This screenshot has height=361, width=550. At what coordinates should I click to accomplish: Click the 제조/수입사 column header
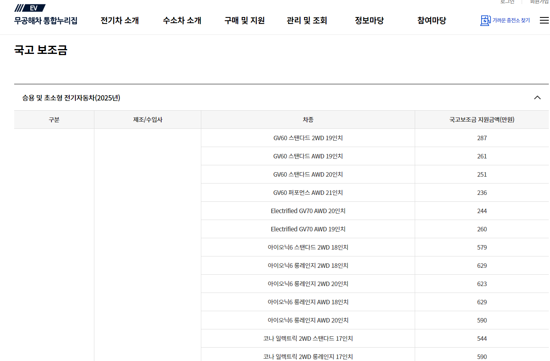(148, 120)
